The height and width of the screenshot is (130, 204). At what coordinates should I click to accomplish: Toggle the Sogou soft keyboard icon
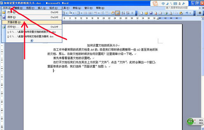click(x=175, y=3)
